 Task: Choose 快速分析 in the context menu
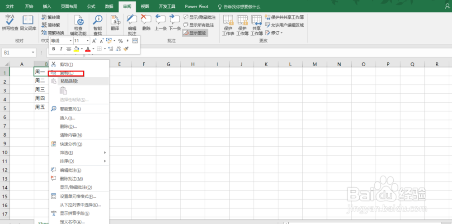[79, 144]
